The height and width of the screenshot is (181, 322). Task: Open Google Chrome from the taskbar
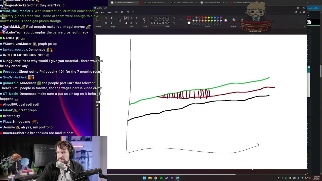pos(155,178)
